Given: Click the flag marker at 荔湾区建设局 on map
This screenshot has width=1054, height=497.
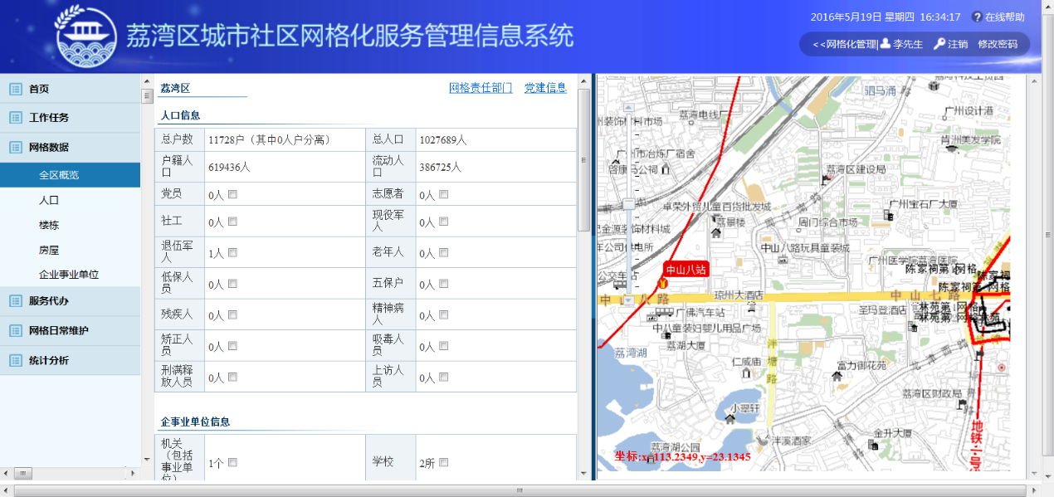Looking at the screenshot, I should pos(826,179).
